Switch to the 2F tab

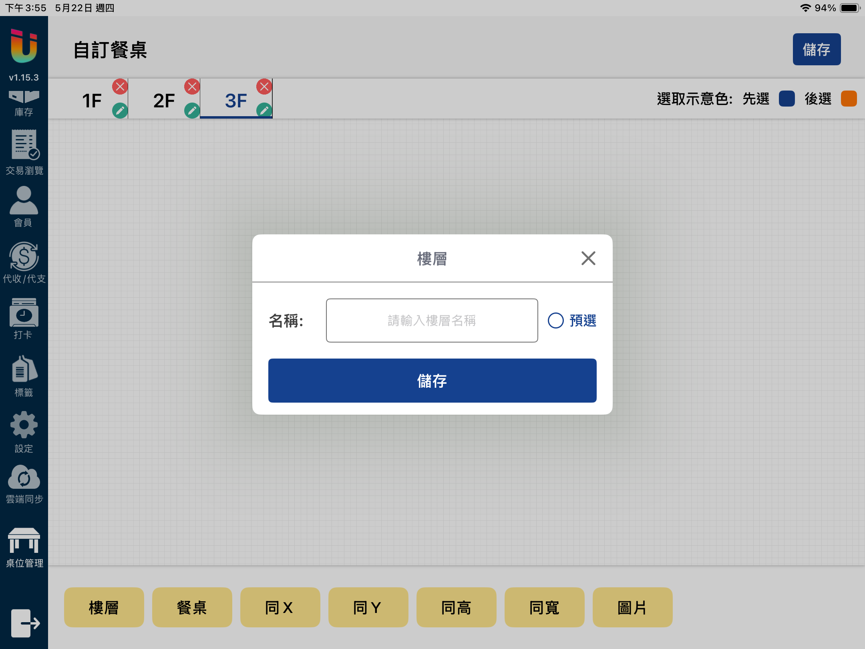164,100
